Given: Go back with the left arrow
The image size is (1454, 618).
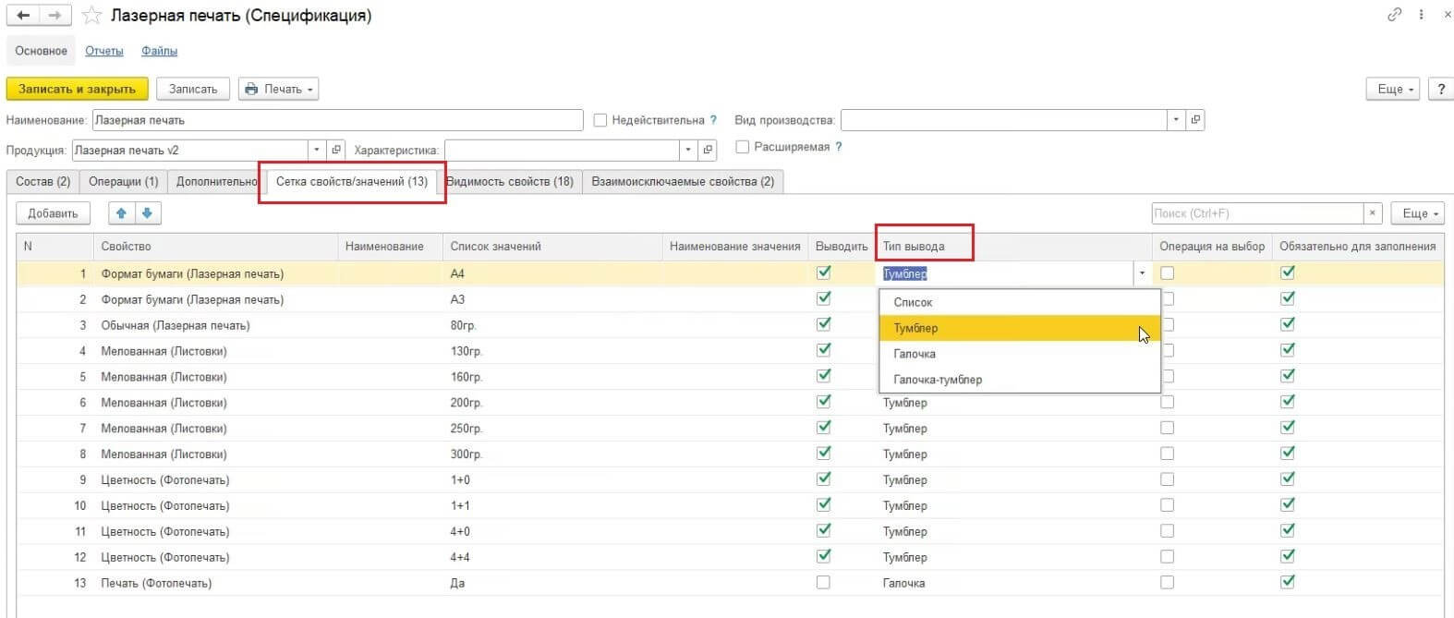Looking at the screenshot, I should [24, 16].
